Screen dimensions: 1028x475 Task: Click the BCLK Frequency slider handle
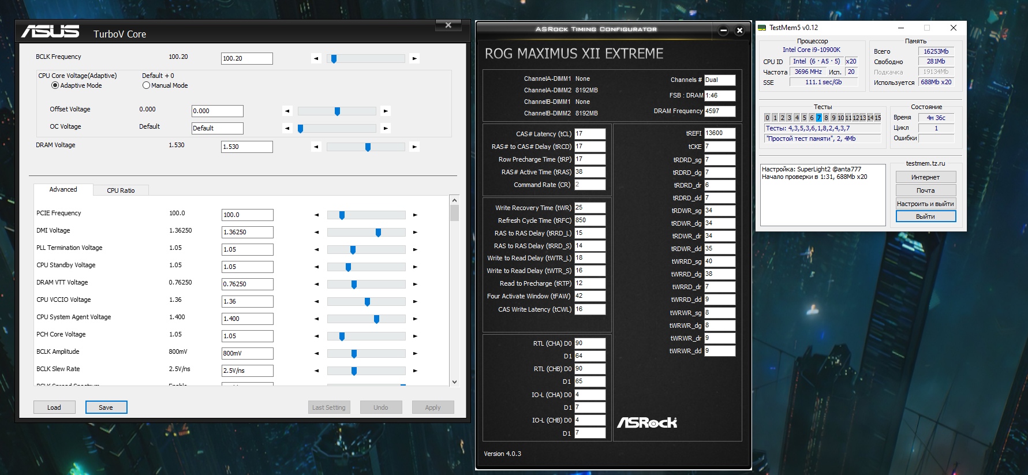[334, 58]
